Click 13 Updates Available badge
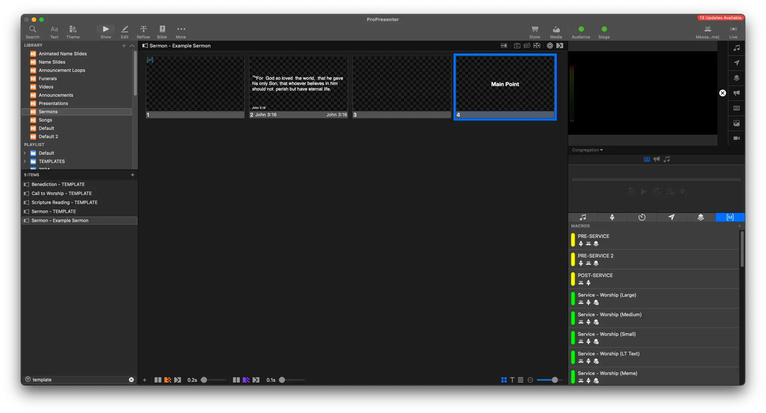766x413 pixels. [x=720, y=18]
